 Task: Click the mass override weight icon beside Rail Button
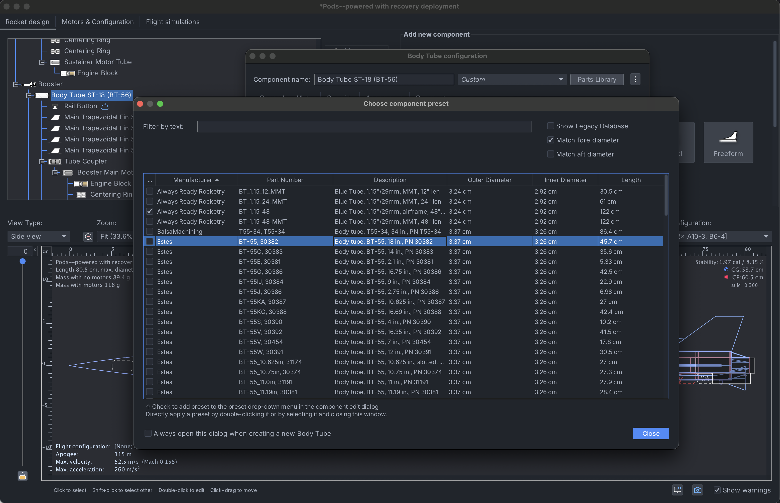tap(105, 106)
